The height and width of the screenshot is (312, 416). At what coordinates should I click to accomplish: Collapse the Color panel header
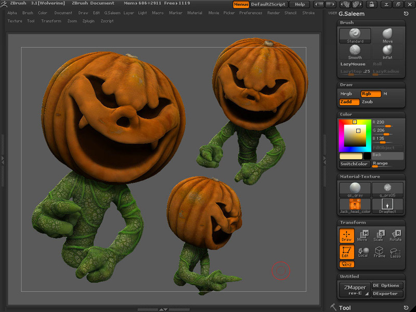click(x=371, y=114)
